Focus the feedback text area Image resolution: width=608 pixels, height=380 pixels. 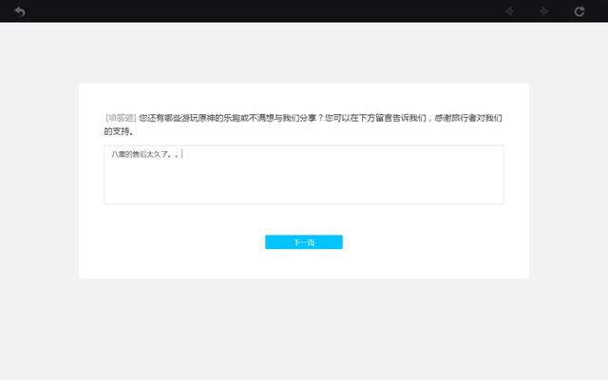(303, 175)
